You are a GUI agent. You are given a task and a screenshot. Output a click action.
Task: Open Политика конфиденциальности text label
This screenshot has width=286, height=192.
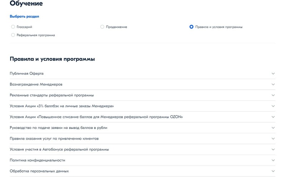pos(37,160)
